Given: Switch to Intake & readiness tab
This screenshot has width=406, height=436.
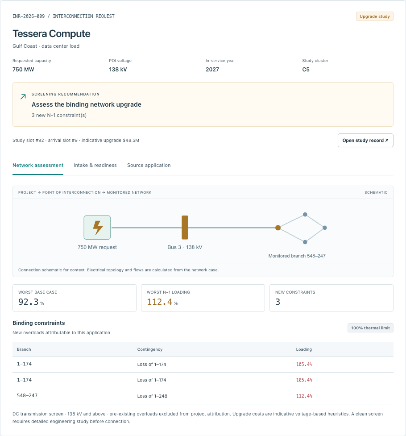Looking at the screenshot, I should tap(95, 165).
